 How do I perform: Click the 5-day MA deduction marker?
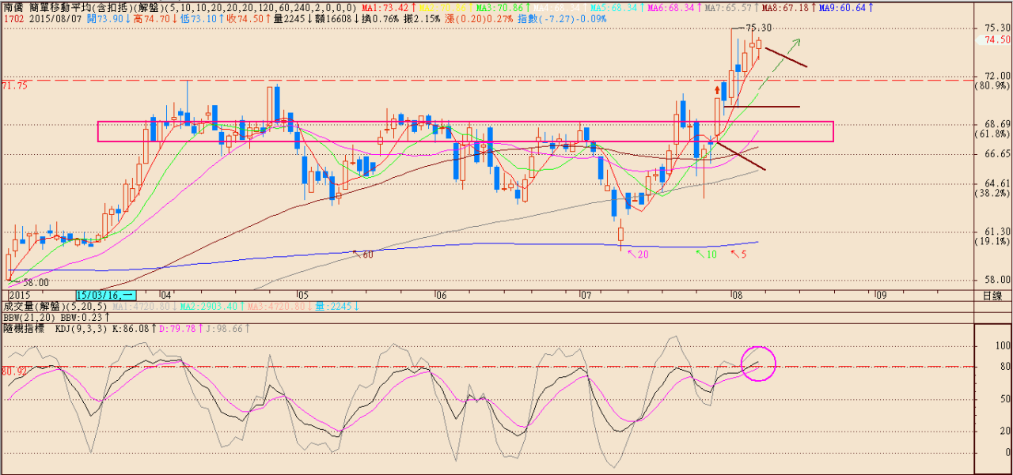point(738,254)
